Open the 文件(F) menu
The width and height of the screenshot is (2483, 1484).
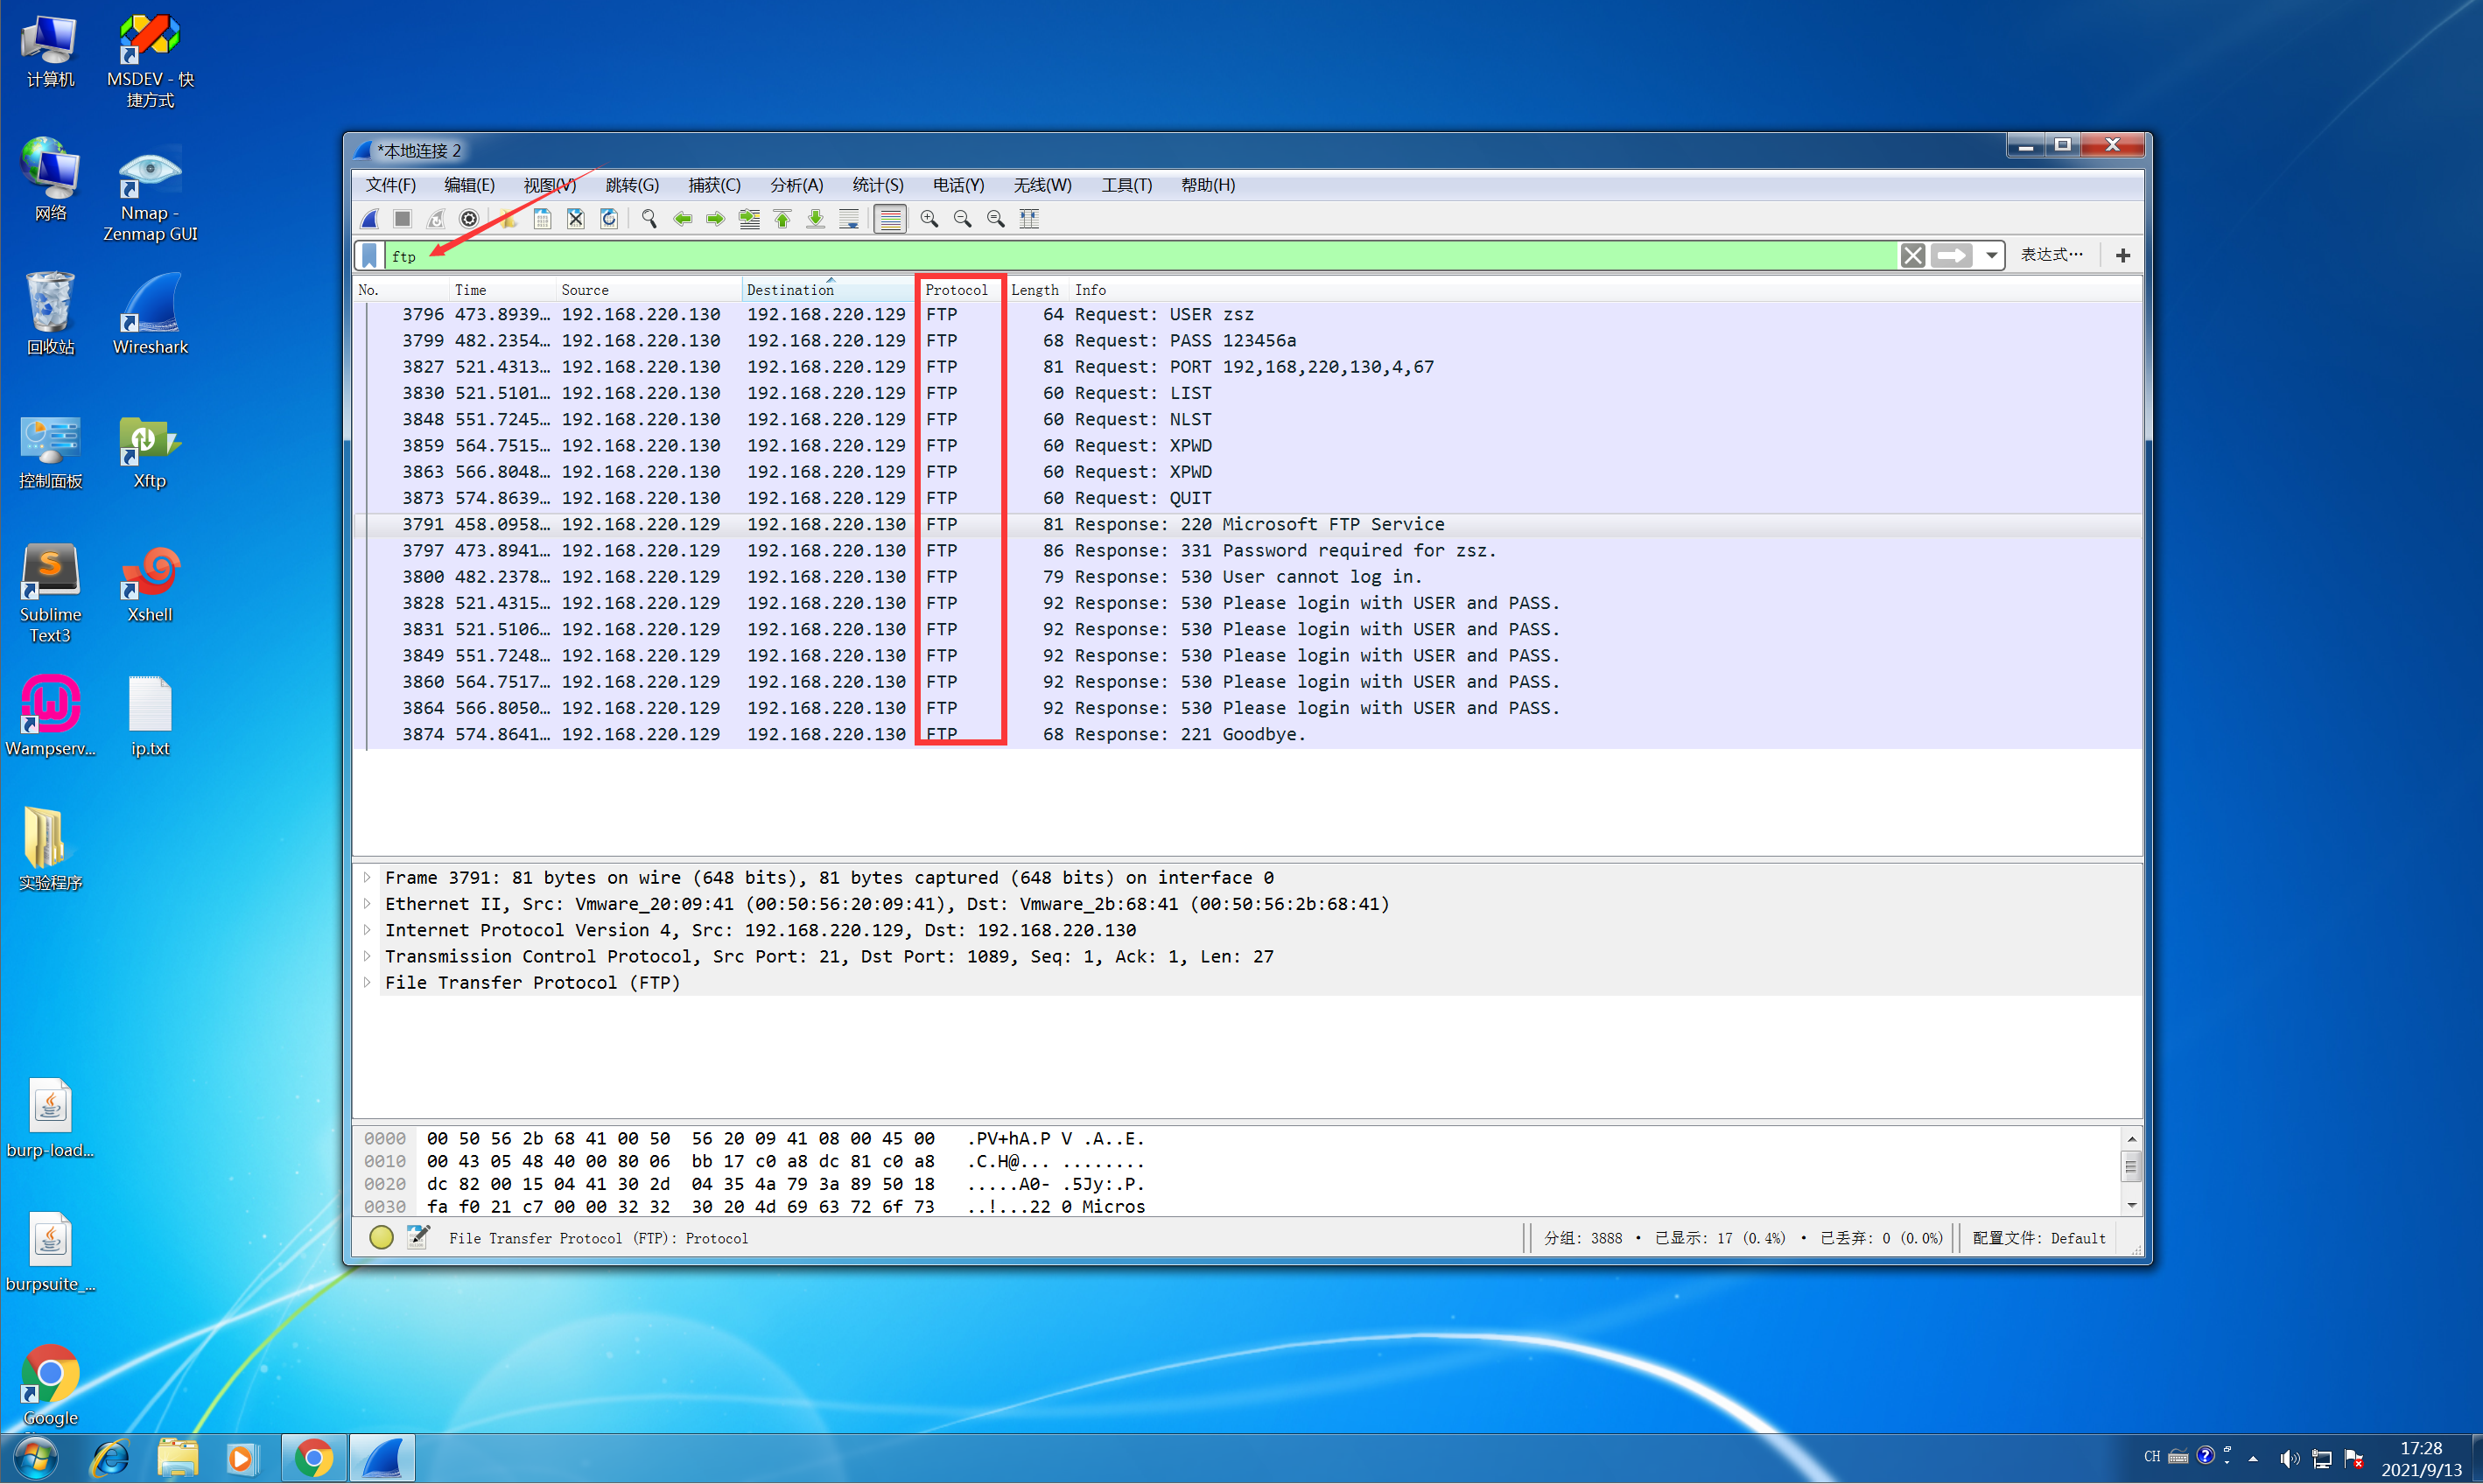coord(390,185)
